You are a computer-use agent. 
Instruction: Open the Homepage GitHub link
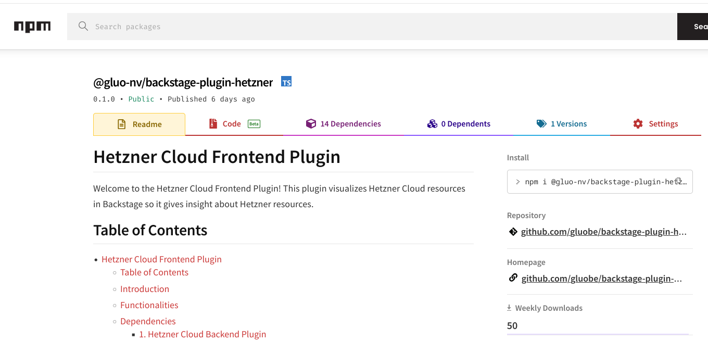point(602,278)
